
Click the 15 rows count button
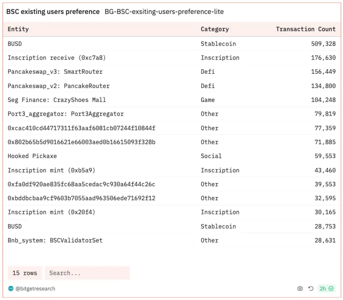[25, 273]
